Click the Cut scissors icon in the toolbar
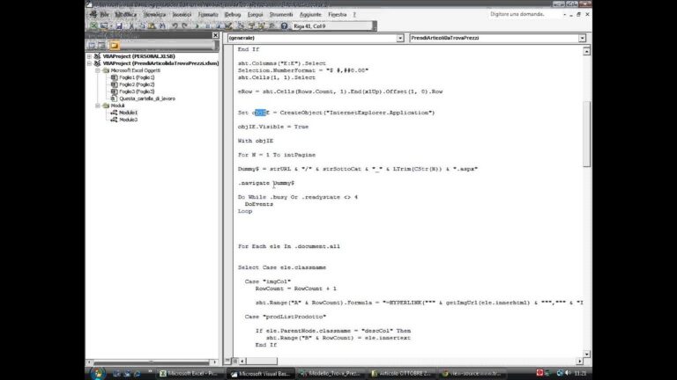The height and width of the screenshot is (380, 677). click(131, 26)
